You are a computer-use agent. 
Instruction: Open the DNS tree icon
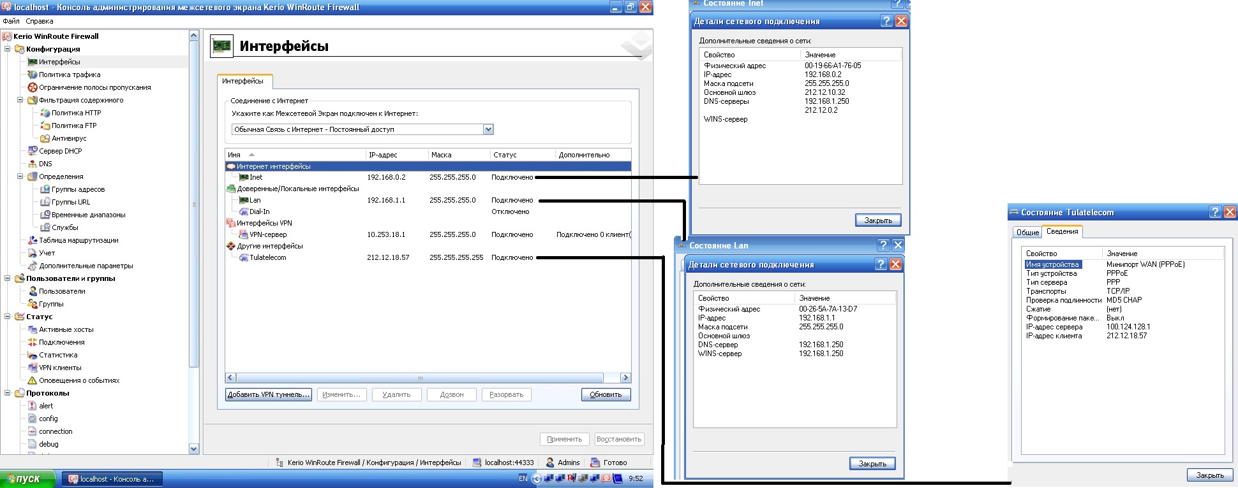(x=32, y=164)
